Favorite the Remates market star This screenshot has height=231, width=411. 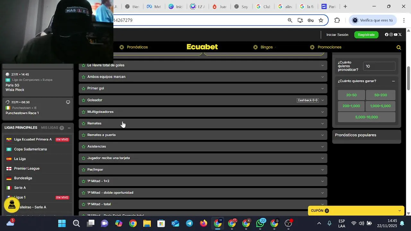point(83,124)
